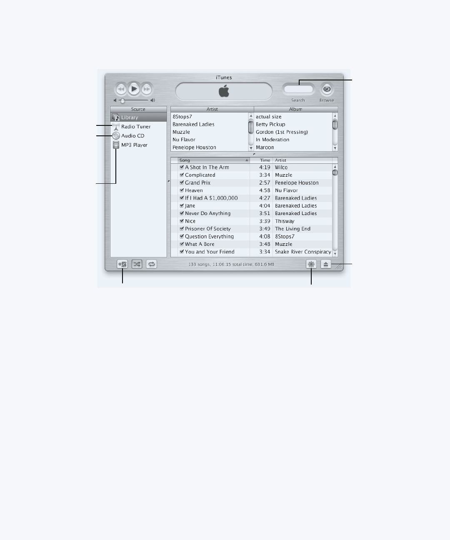
Task: Uncheck the song Grand Prix
Action: (x=182, y=182)
